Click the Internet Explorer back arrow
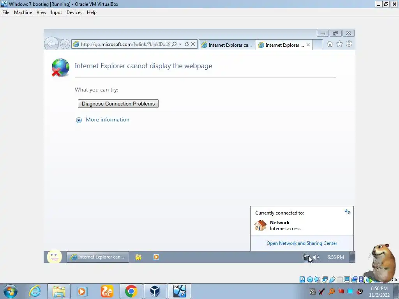The image size is (399, 299). click(51, 44)
